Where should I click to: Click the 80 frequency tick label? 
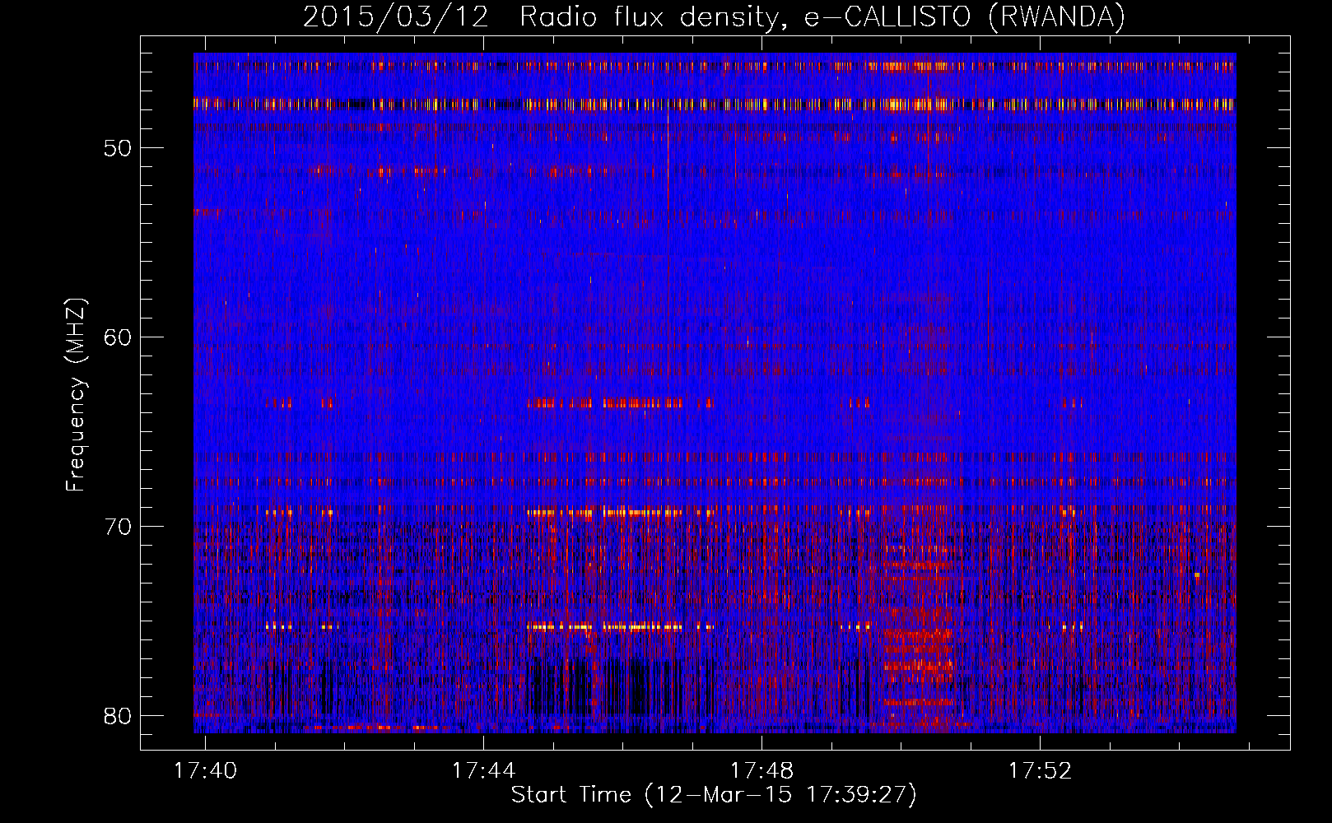tap(118, 716)
